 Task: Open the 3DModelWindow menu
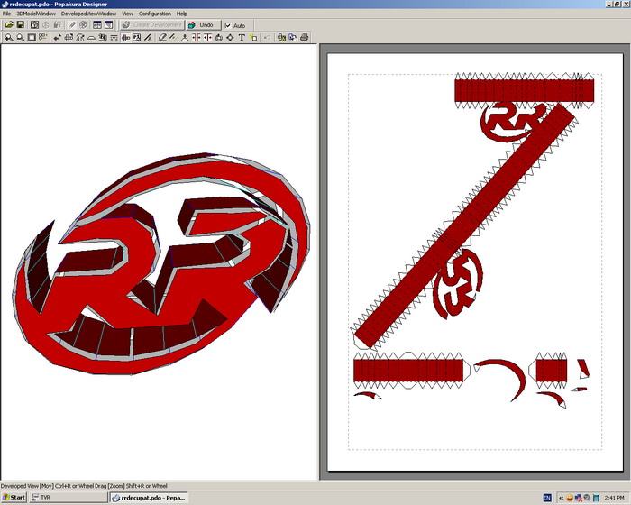coord(36,14)
